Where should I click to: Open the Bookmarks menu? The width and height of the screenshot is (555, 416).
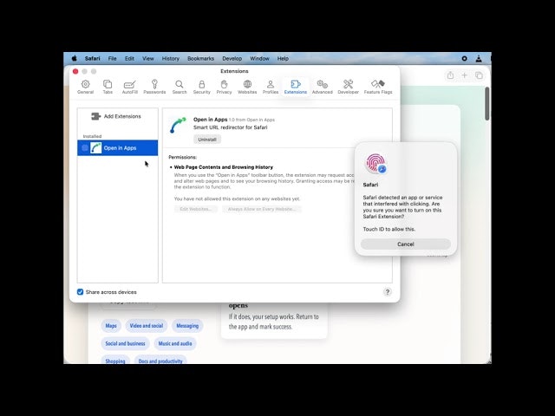[200, 58]
